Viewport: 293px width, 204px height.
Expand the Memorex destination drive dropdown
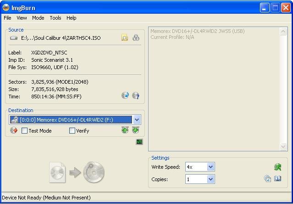tap(137, 120)
